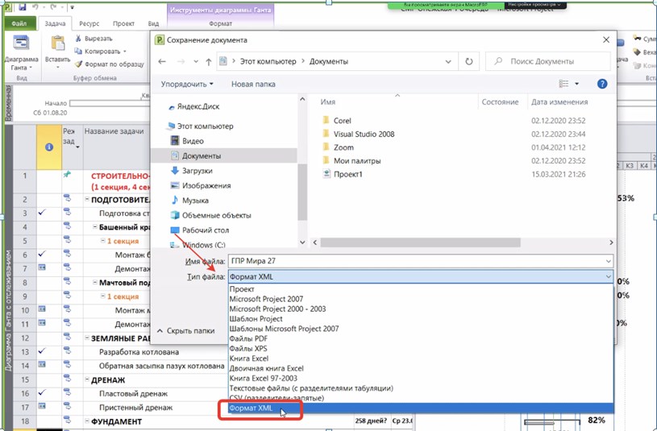
Task: Switch to the Ресурс ribbon tab
Action: 89,24
